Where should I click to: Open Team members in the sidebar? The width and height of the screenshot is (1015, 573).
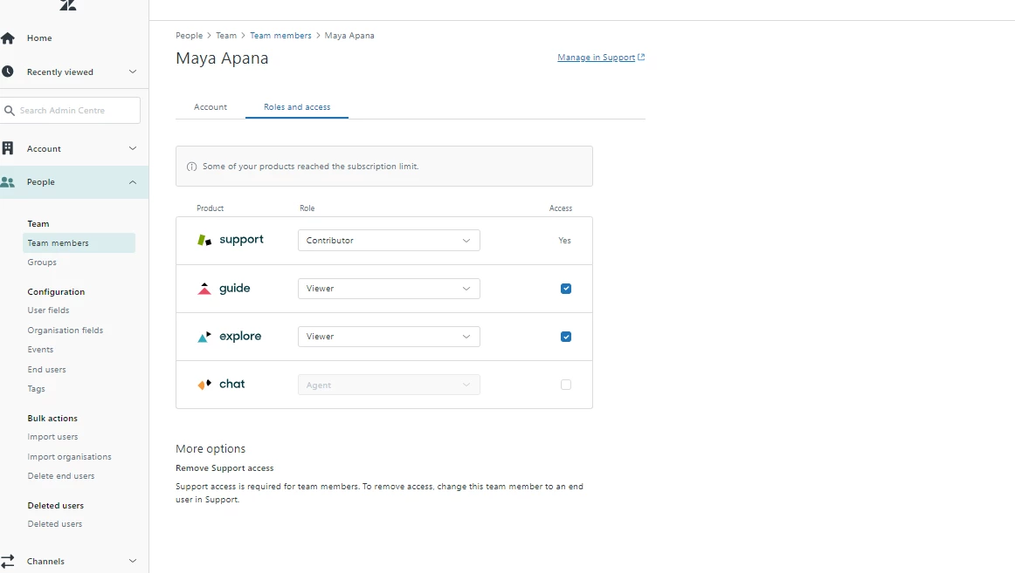point(79,243)
